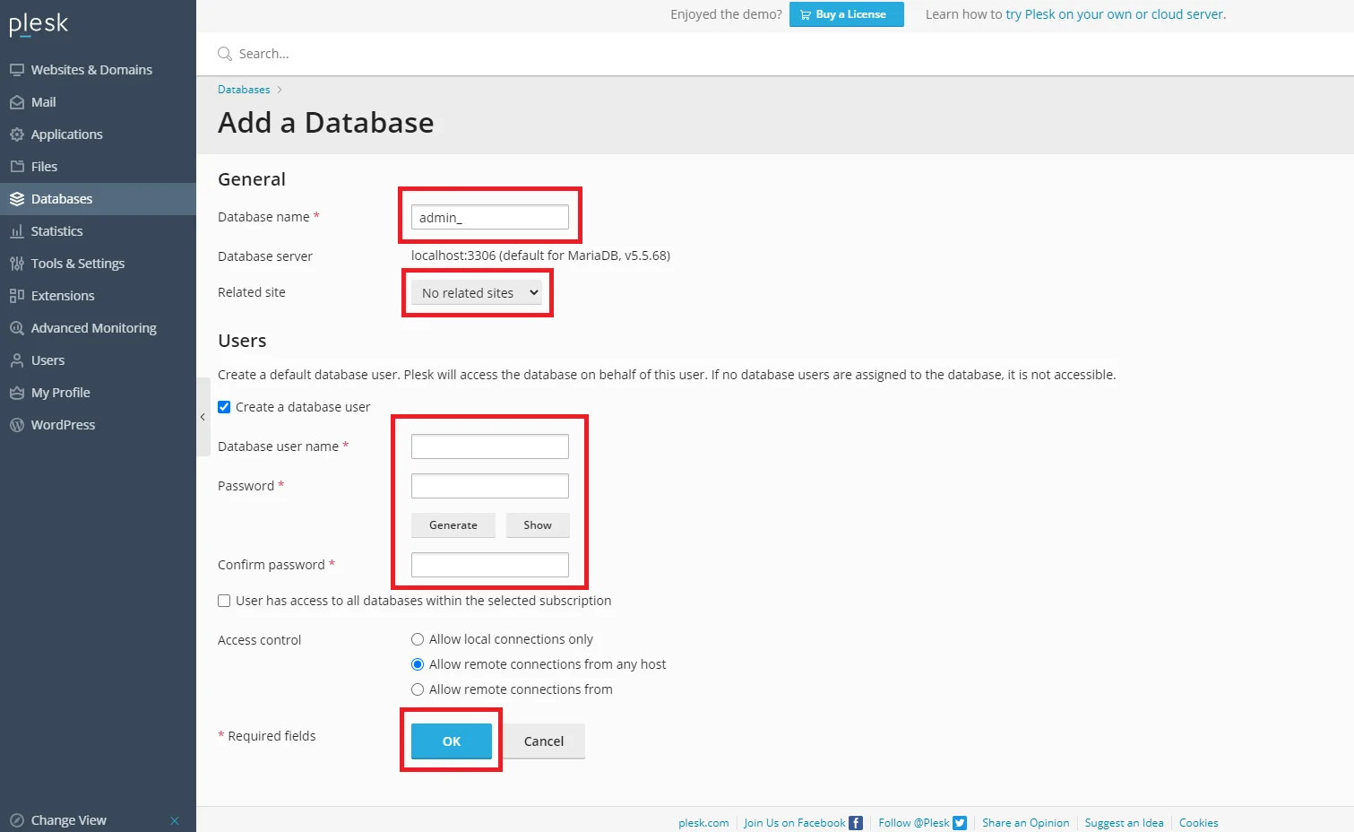Open Tools & Settings menu

(x=77, y=264)
